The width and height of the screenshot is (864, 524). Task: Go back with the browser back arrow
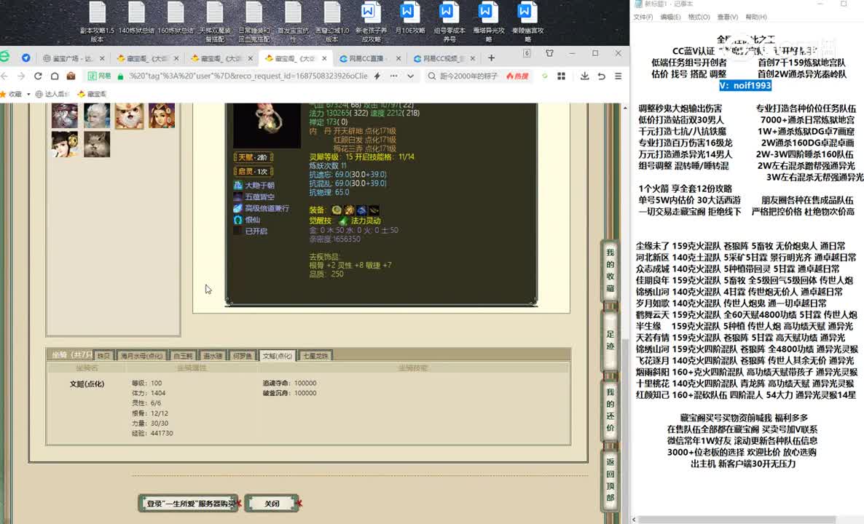5,76
